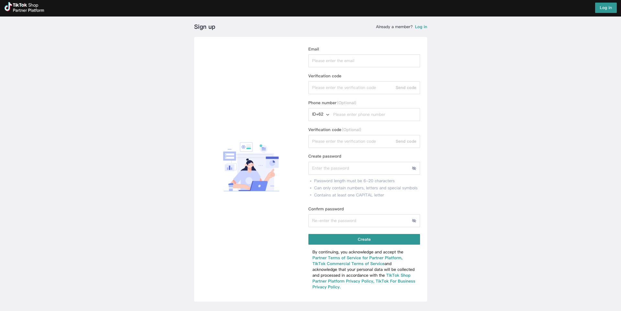The width and height of the screenshot is (621, 311).
Task: Open the ID+62 country code dropdown
Action: 320,114
